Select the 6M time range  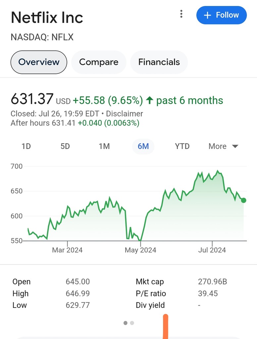point(143,146)
